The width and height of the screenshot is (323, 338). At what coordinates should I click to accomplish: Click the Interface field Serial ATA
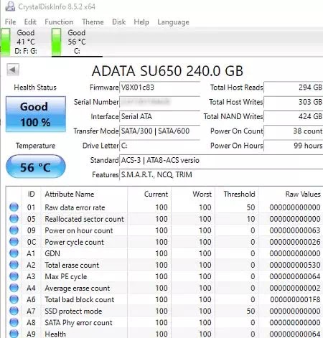[159, 117]
